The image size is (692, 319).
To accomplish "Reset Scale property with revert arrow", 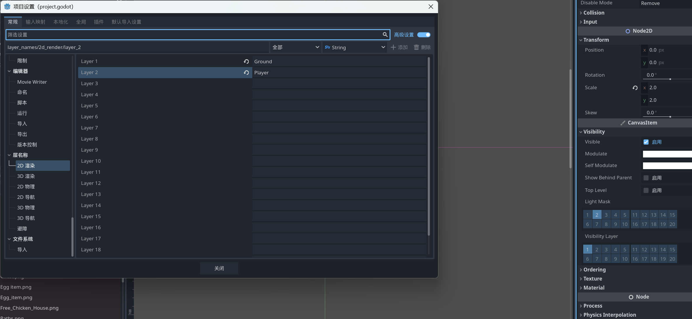I will point(635,88).
